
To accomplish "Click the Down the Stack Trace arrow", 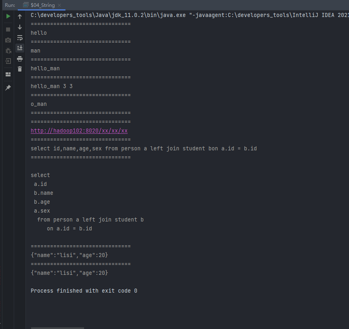I will click(x=20, y=27).
